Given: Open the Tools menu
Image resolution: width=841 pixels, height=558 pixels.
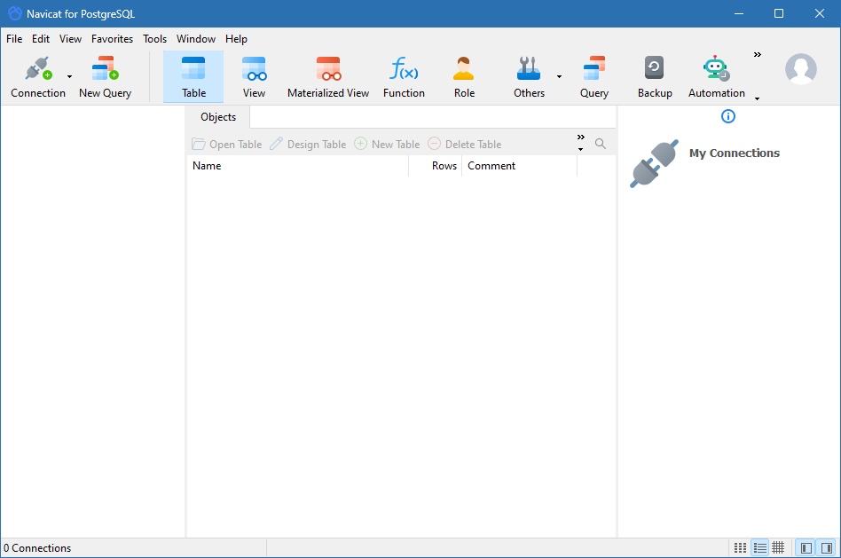Looking at the screenshot, I should (x=154, y=39).
